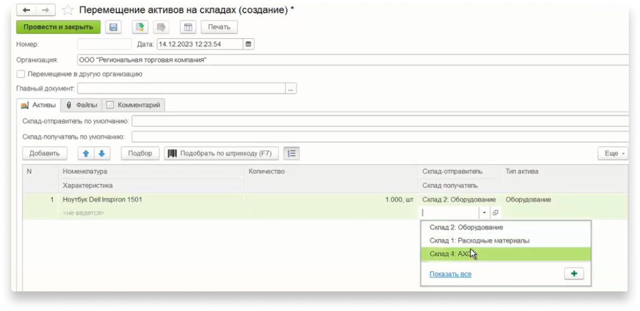Add document to favorites with star icon

(x=67, y=10)
